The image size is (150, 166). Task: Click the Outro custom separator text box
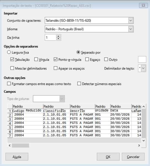[x=142, y=59]
